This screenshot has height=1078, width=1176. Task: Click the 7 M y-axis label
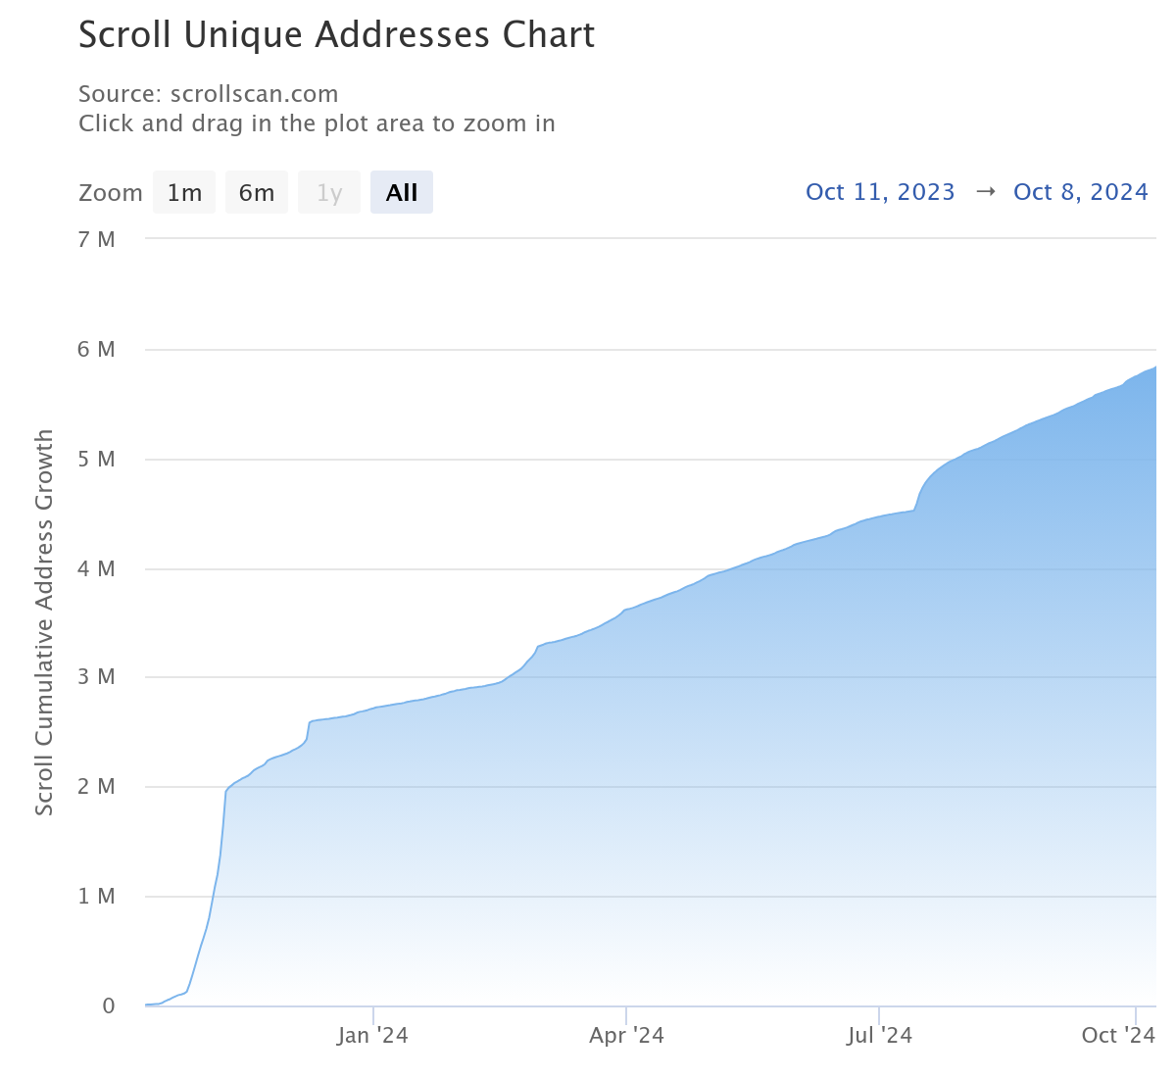98,239
